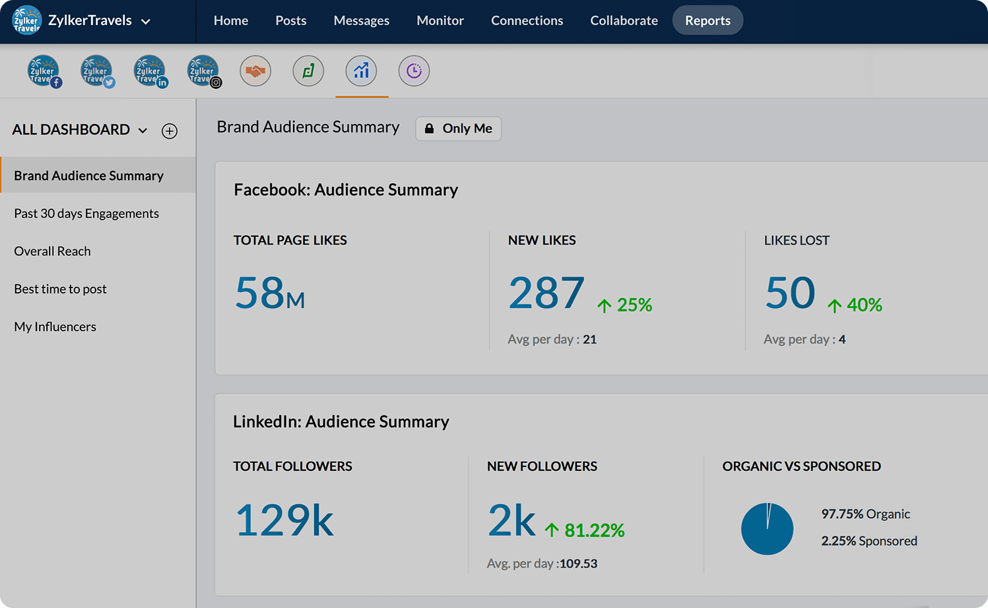
Task: Open the Messages tab
Action: 362,20
